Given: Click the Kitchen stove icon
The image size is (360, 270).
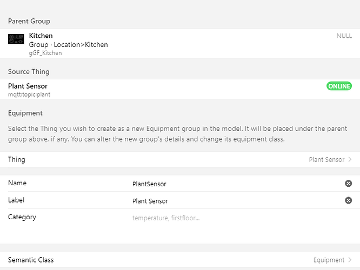Looking at the screenshot, I should (x=16, y=39).
